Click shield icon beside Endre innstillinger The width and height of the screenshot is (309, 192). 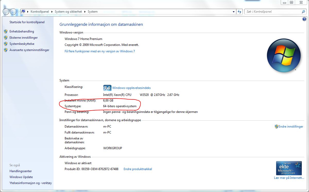(277, 127)
